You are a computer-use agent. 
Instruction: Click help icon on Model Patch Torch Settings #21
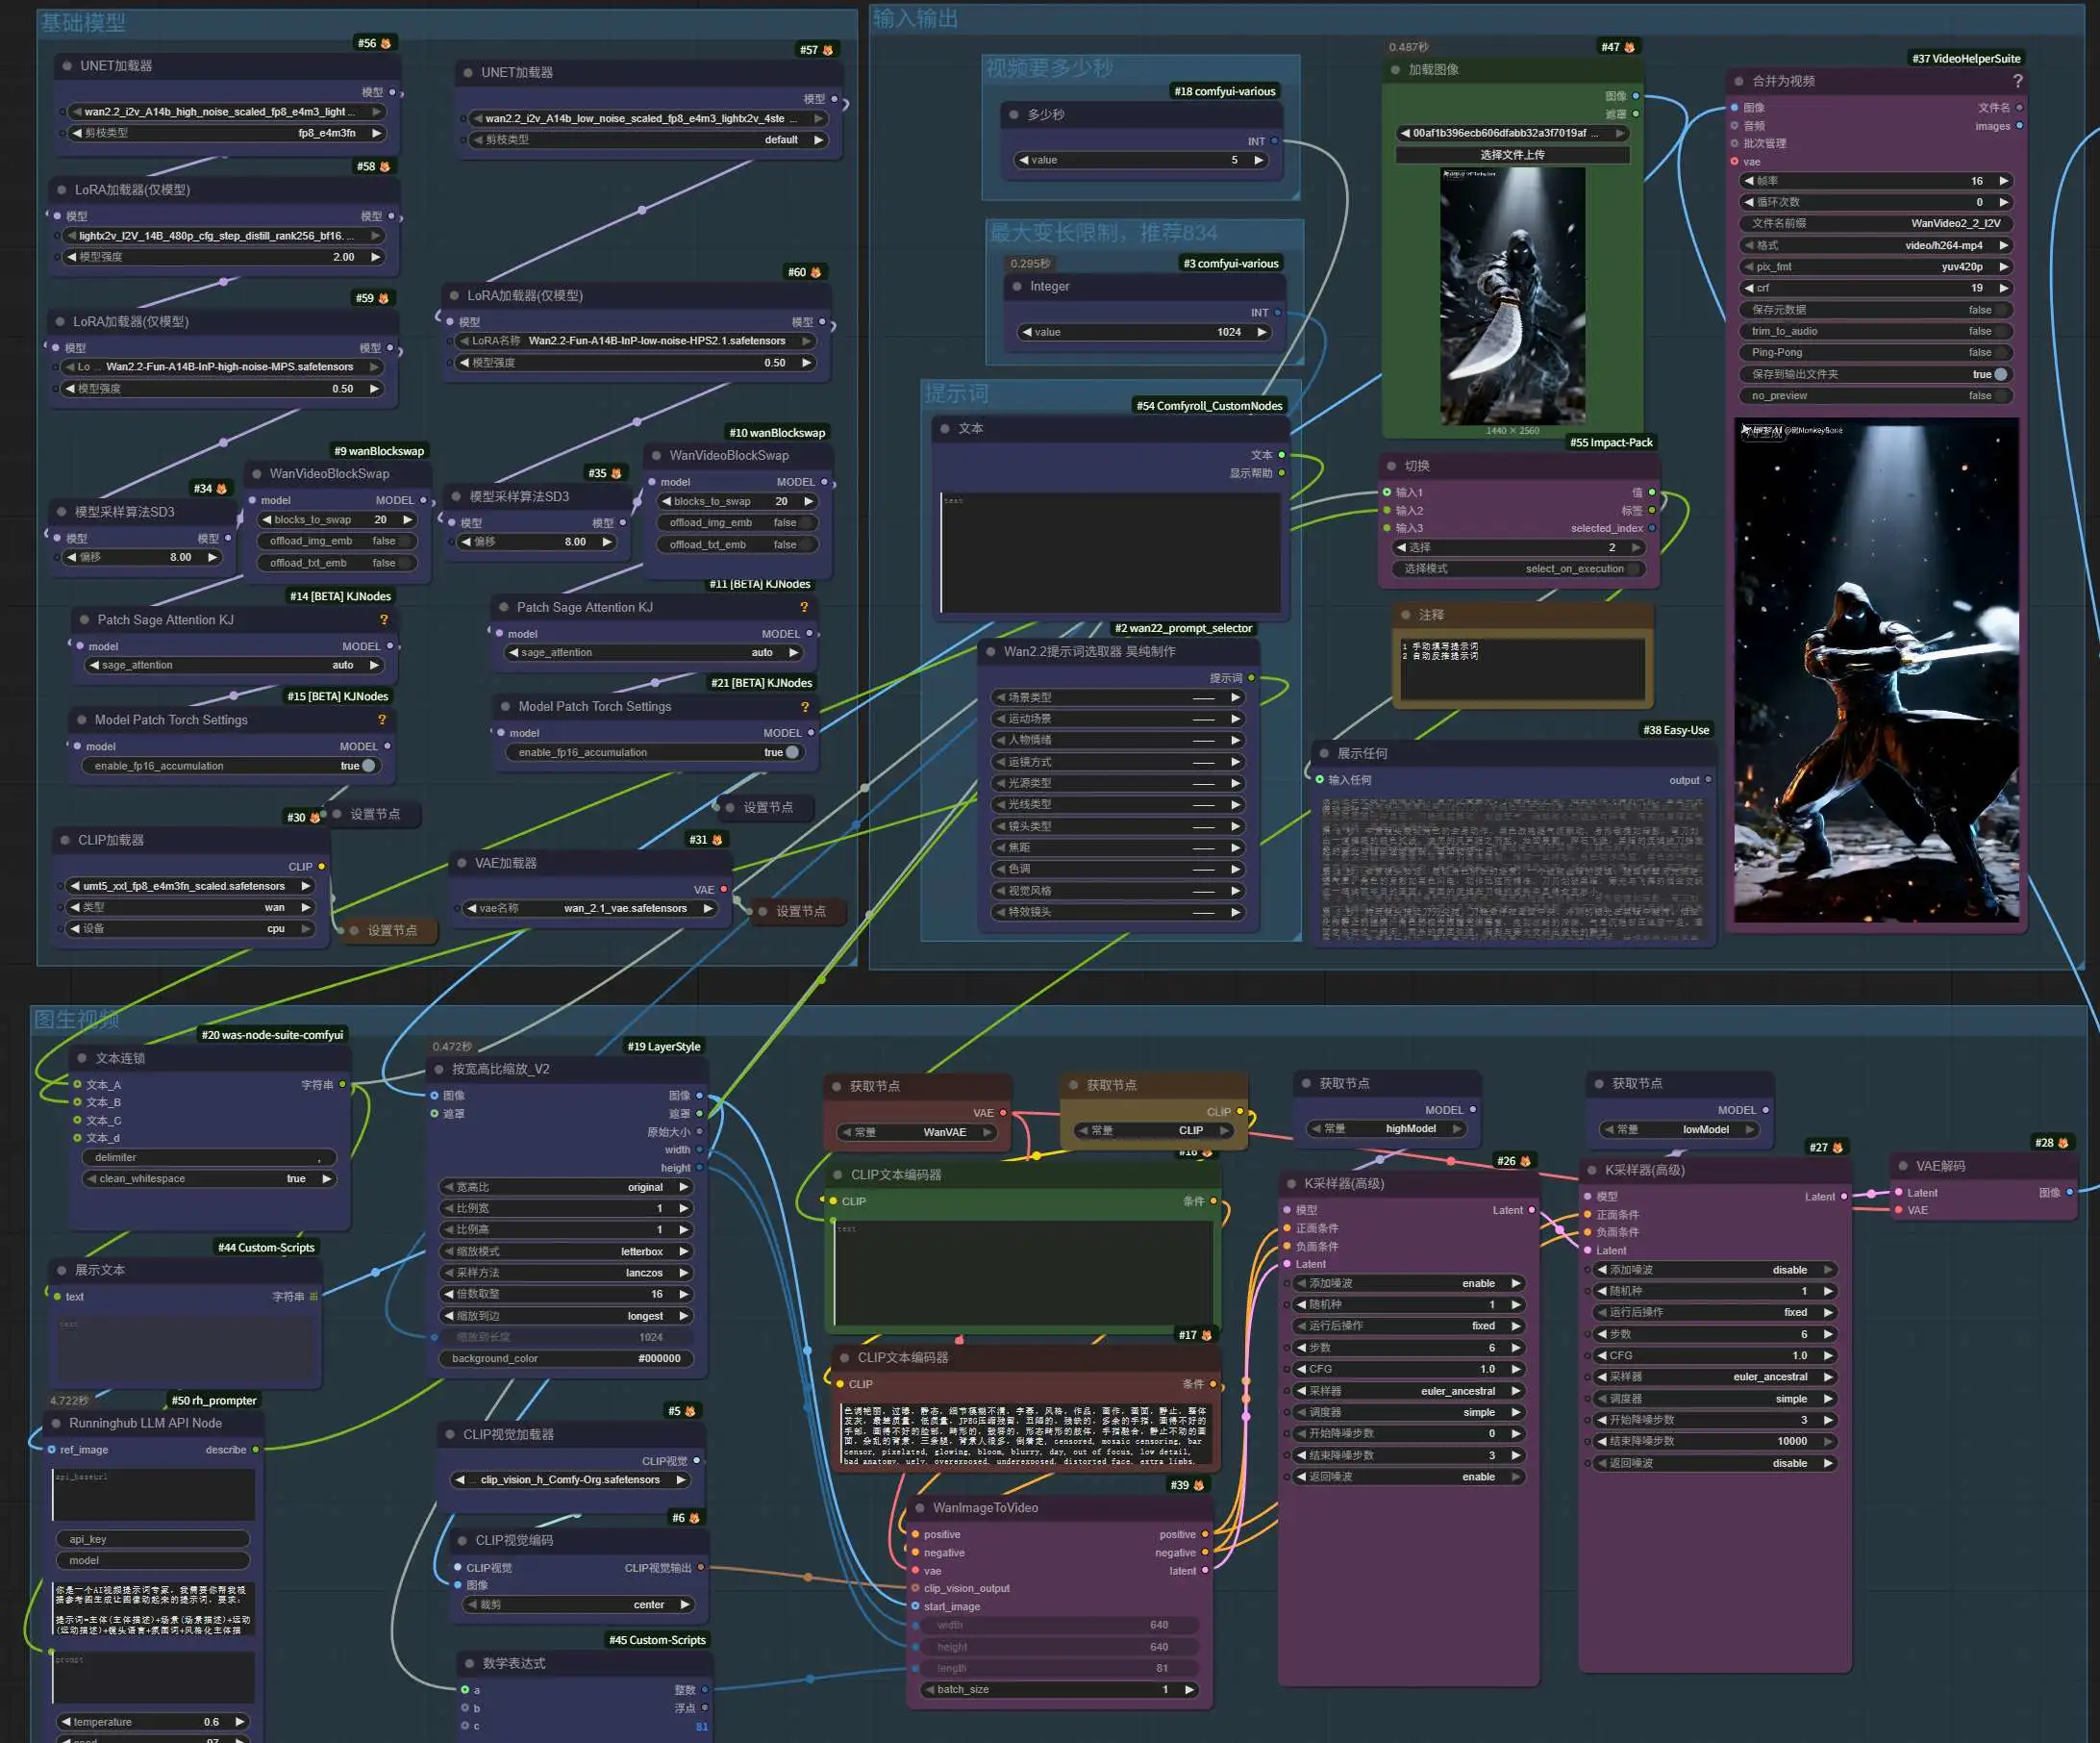click(x=805, y=707)
